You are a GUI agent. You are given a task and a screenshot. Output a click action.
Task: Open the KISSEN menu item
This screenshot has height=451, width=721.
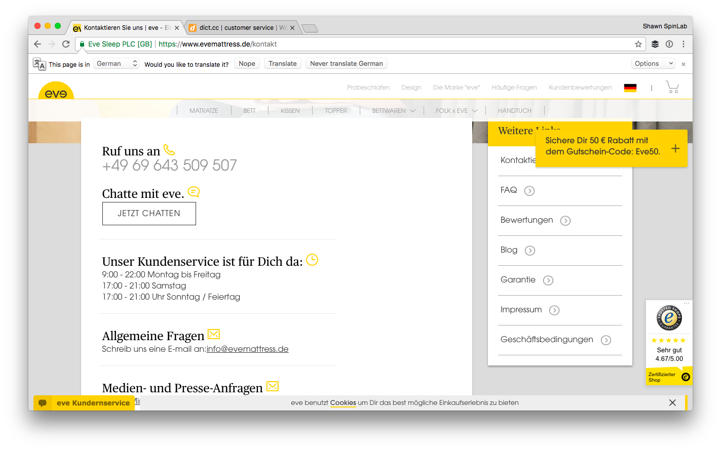coord(290,110)
